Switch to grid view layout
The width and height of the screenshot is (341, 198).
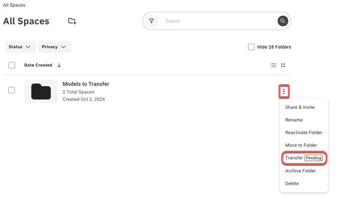pos(283,65)
